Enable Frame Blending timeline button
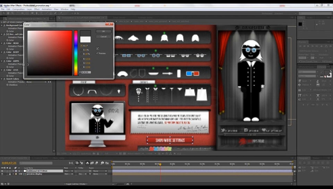The height and width of the screenshot is (189, 333). click(x=92, y=163)
